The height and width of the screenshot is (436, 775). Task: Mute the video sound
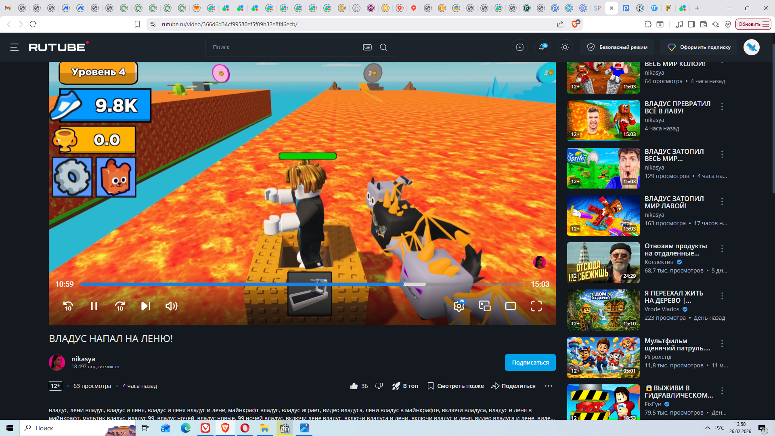pos(172,306)
